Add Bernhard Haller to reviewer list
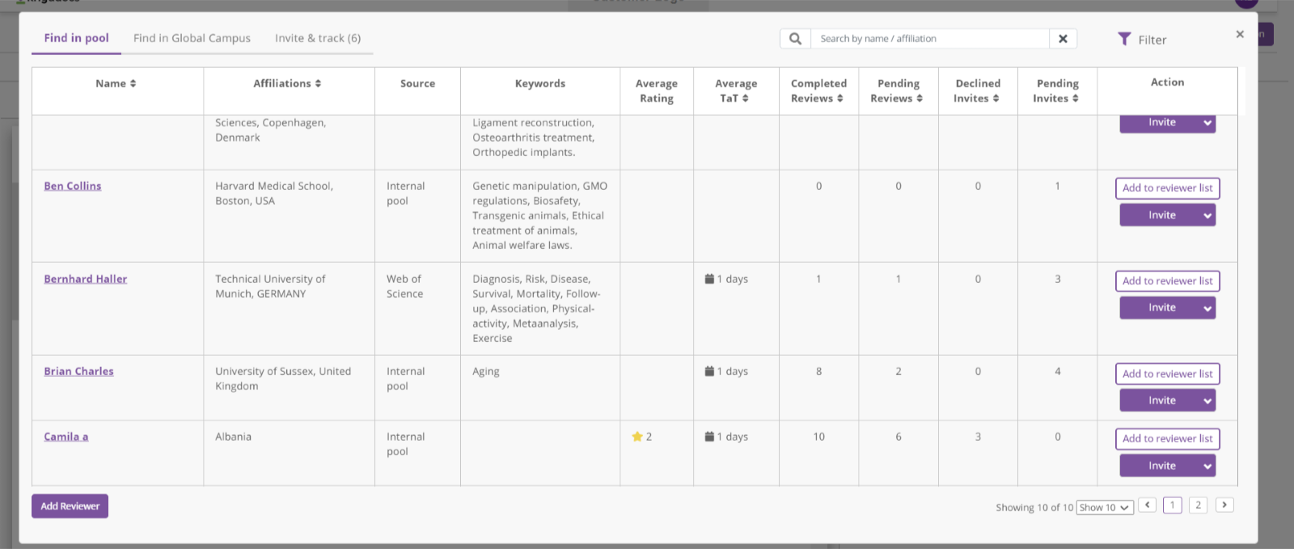 pyautogui.click(x=1167, y=281)
